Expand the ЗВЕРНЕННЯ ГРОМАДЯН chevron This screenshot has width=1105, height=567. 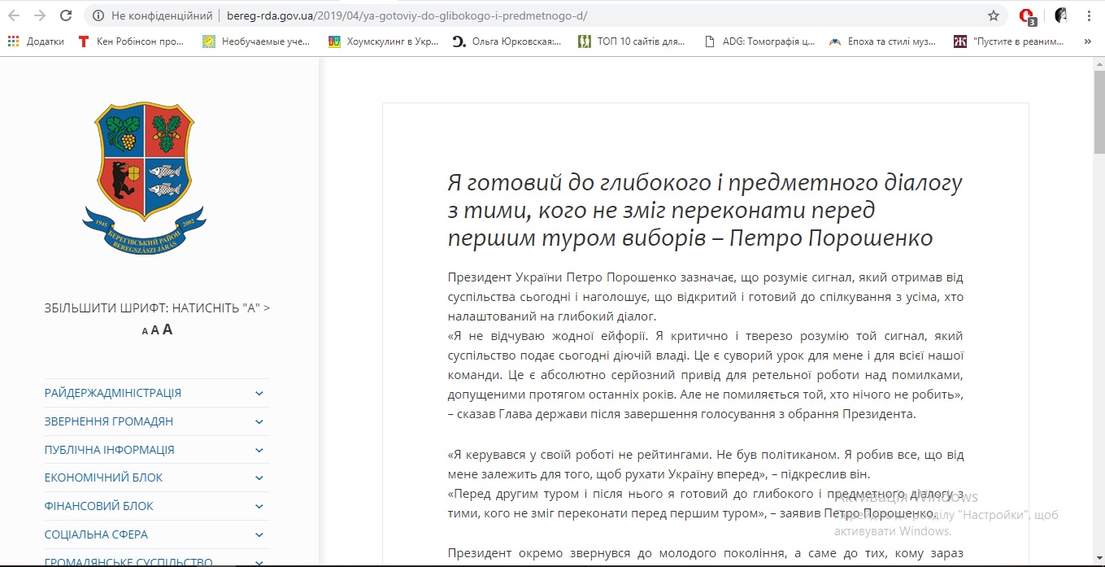[259, 421]
